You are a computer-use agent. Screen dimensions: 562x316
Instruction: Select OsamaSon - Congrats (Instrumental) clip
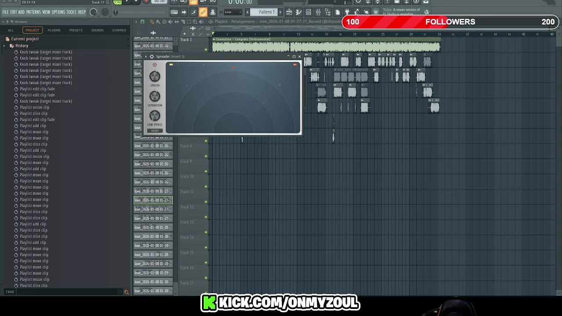[326, 45]
